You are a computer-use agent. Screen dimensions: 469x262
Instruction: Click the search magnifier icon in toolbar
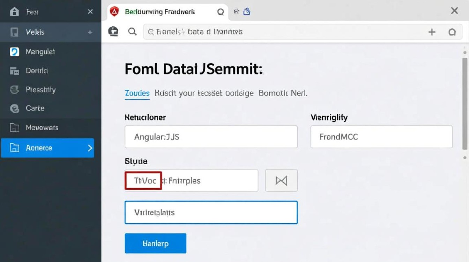tap(132, 32)
